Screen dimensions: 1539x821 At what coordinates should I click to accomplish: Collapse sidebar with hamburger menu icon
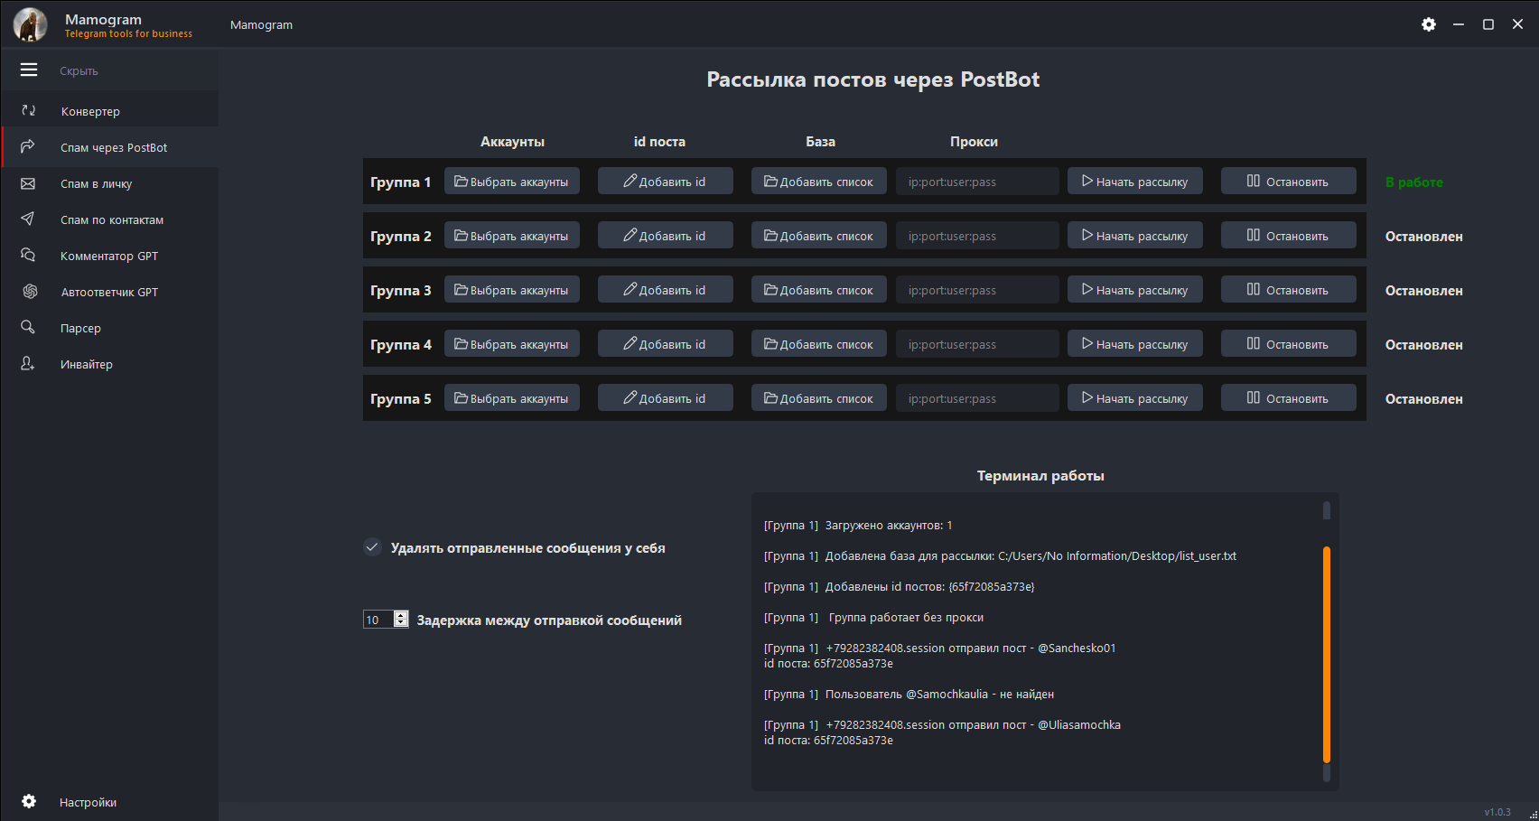(x=29, y=70)
